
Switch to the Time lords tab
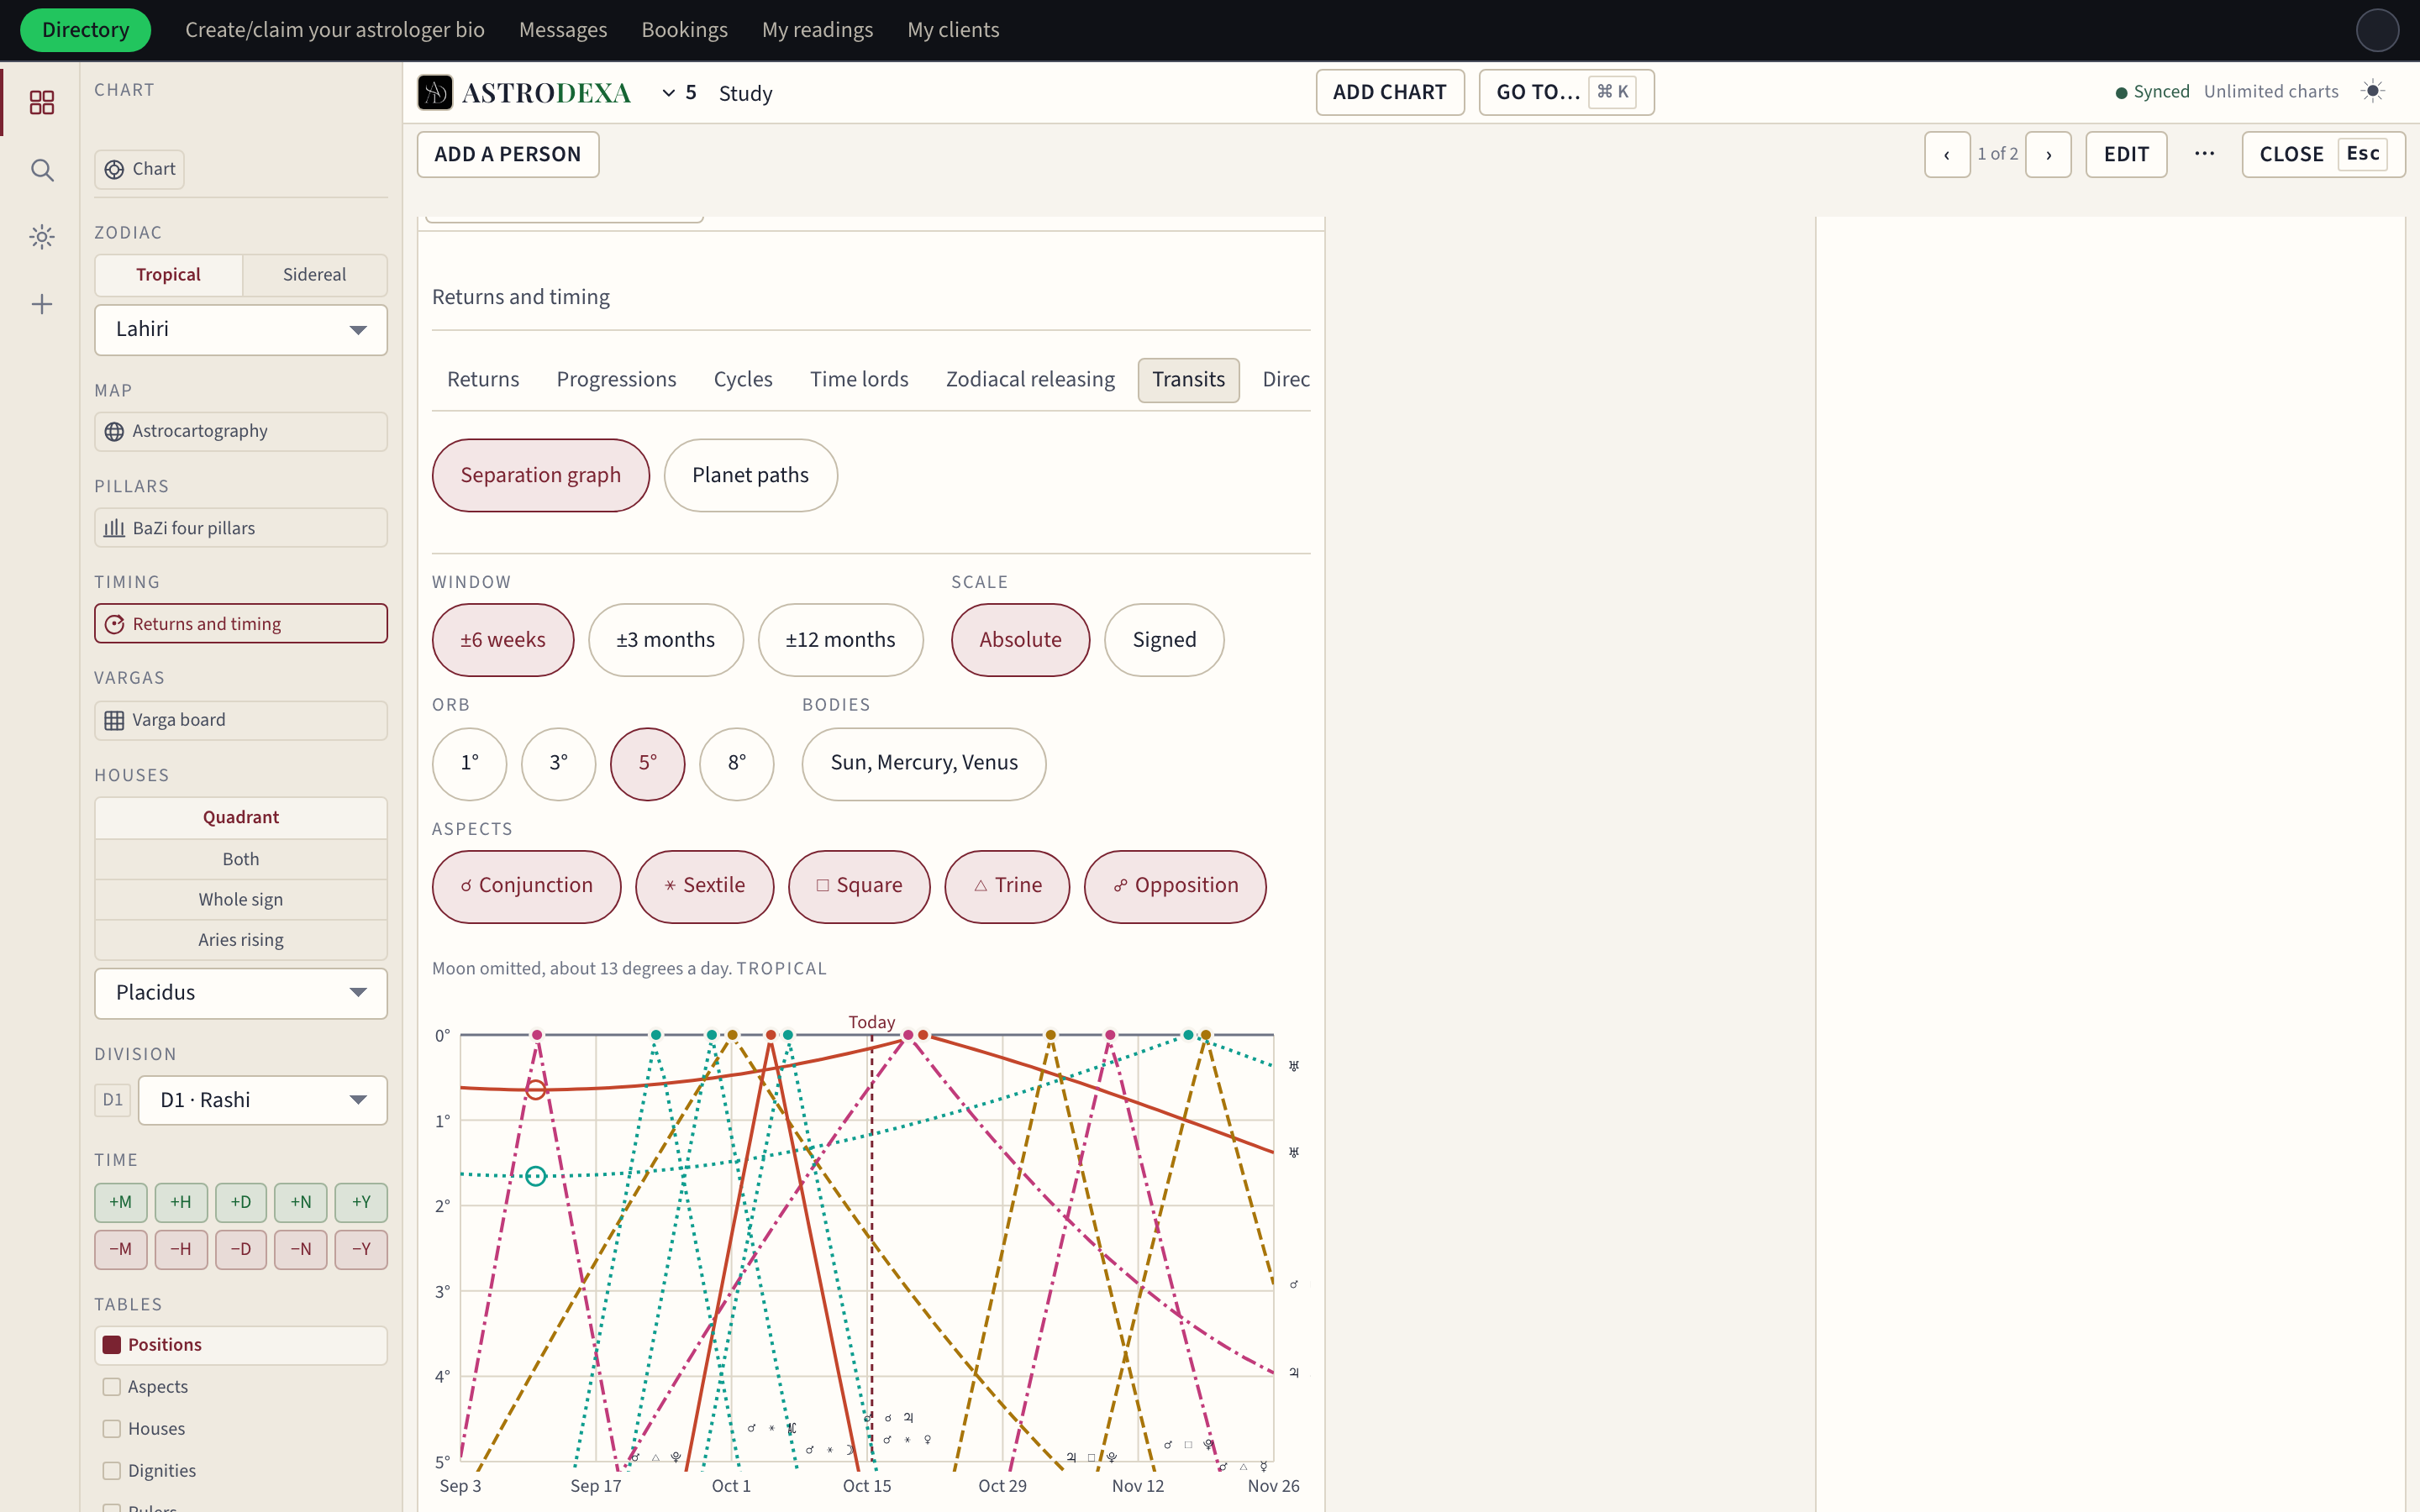point(859,380)
